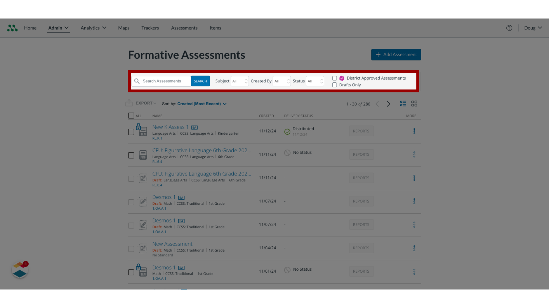549x308 pixels.
Task: Click the three-dot more options icon for CFU Figurative Language
Action: tap(414, 154)
